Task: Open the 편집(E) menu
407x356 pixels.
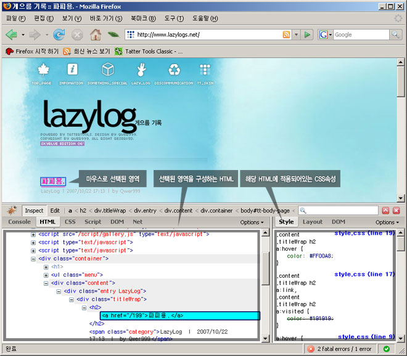Action: (44, 18)
